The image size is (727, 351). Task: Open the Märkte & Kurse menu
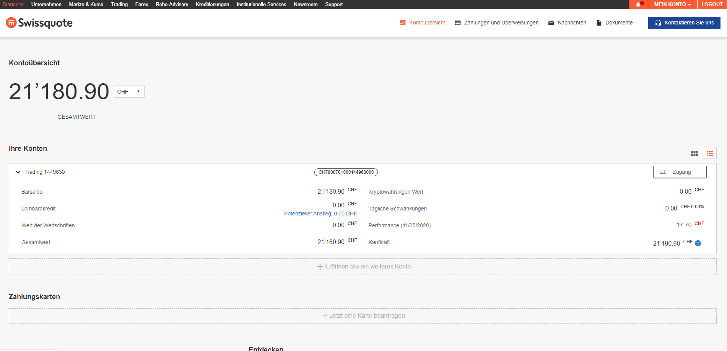tap(86, 5)
